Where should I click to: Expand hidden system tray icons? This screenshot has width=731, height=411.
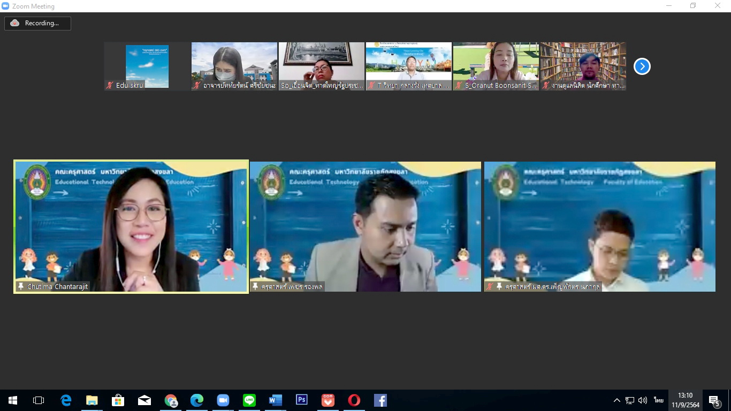pyautogui.click(x=617, y=400)
